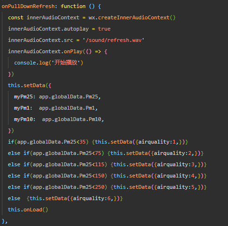Click the onPlay callback method
The image size is (228, 226).
pos(73,51)
